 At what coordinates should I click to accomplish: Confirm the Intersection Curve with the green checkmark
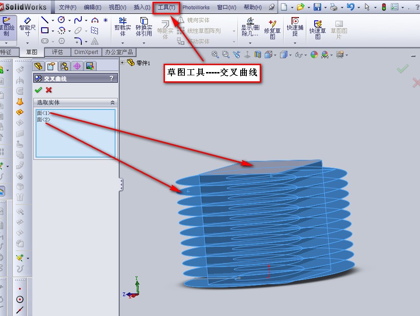pyautogui.click(x=39, y=90)
